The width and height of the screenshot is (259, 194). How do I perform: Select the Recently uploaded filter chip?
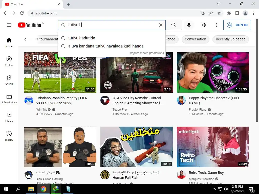(x=230, y=39)
